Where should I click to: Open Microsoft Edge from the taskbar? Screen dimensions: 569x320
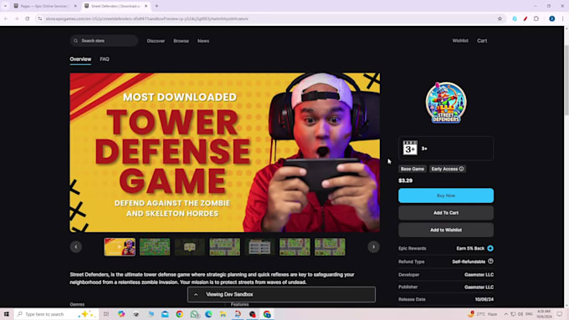[208, 314]
